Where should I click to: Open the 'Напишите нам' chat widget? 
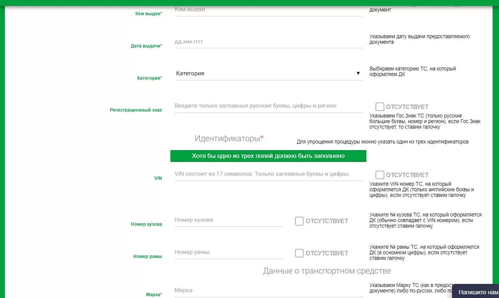point(477,292)
